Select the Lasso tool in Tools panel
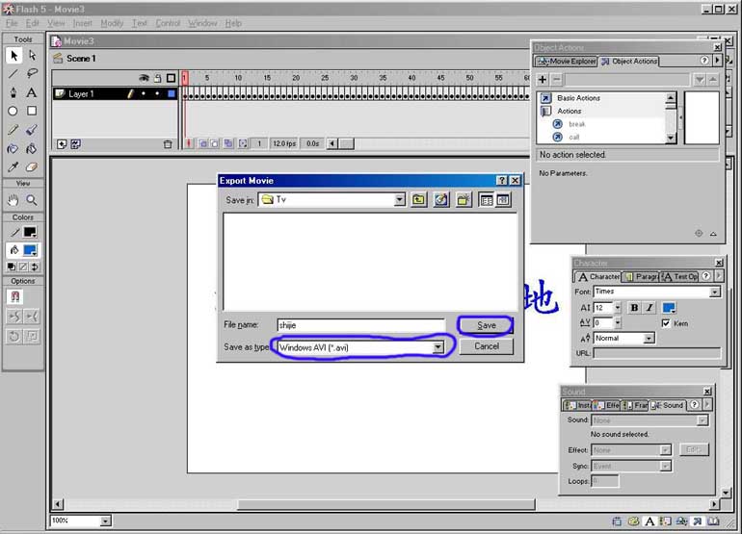Viewport: 742px width, 534px height. coord(32,73)
